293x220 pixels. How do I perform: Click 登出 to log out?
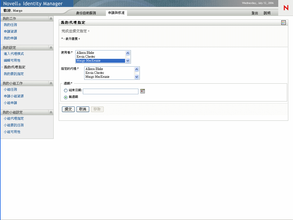pos(255,13)
